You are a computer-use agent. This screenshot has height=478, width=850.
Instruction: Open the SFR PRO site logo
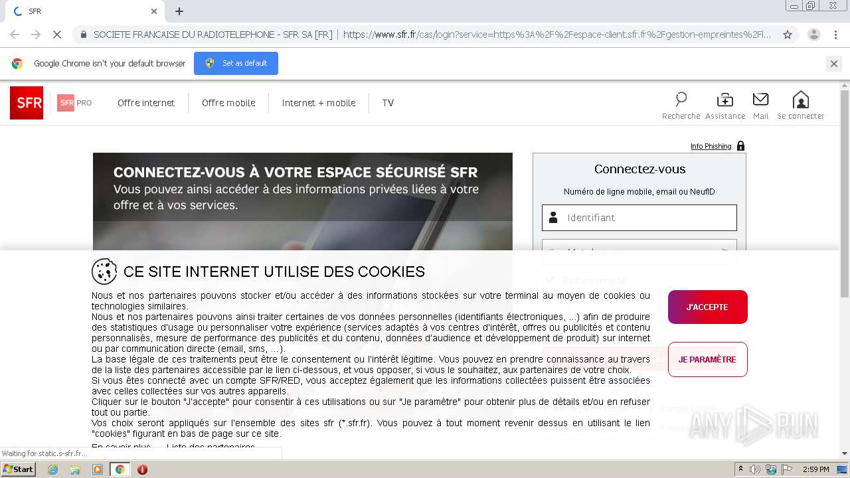74,103
